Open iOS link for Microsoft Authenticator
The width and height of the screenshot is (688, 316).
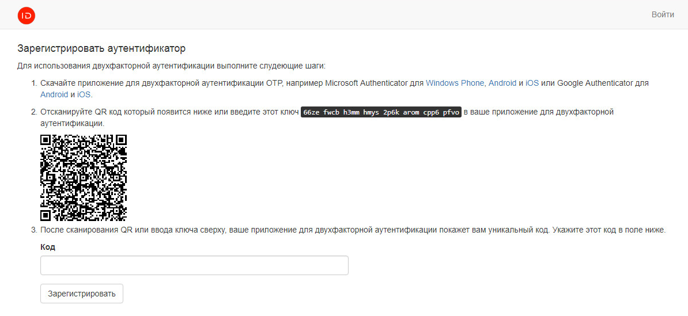coord(532,83)
